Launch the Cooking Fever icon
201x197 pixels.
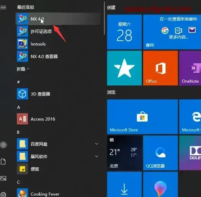[22, 193]
